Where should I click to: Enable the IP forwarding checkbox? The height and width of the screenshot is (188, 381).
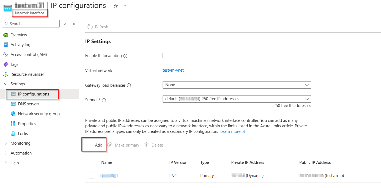[x=165, y=55]
